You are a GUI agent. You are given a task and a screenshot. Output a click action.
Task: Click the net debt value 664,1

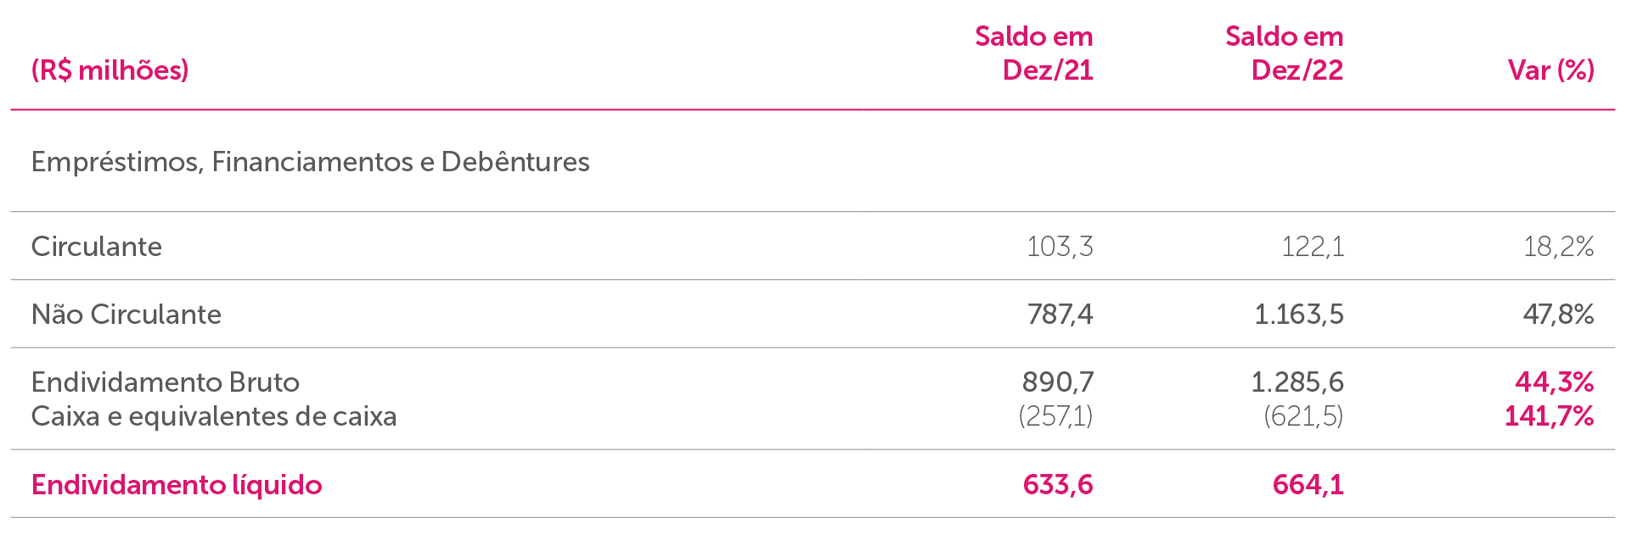[1308, 484]
